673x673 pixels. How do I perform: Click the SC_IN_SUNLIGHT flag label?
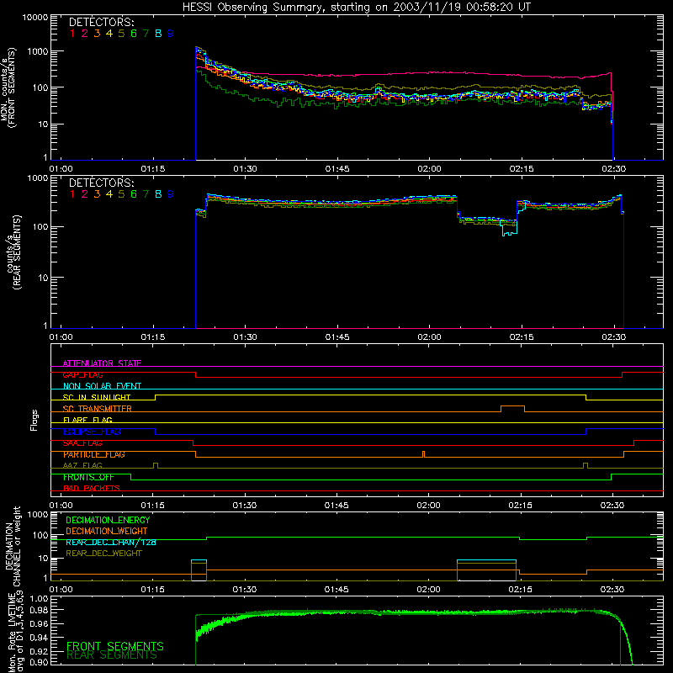pos(97,397)
